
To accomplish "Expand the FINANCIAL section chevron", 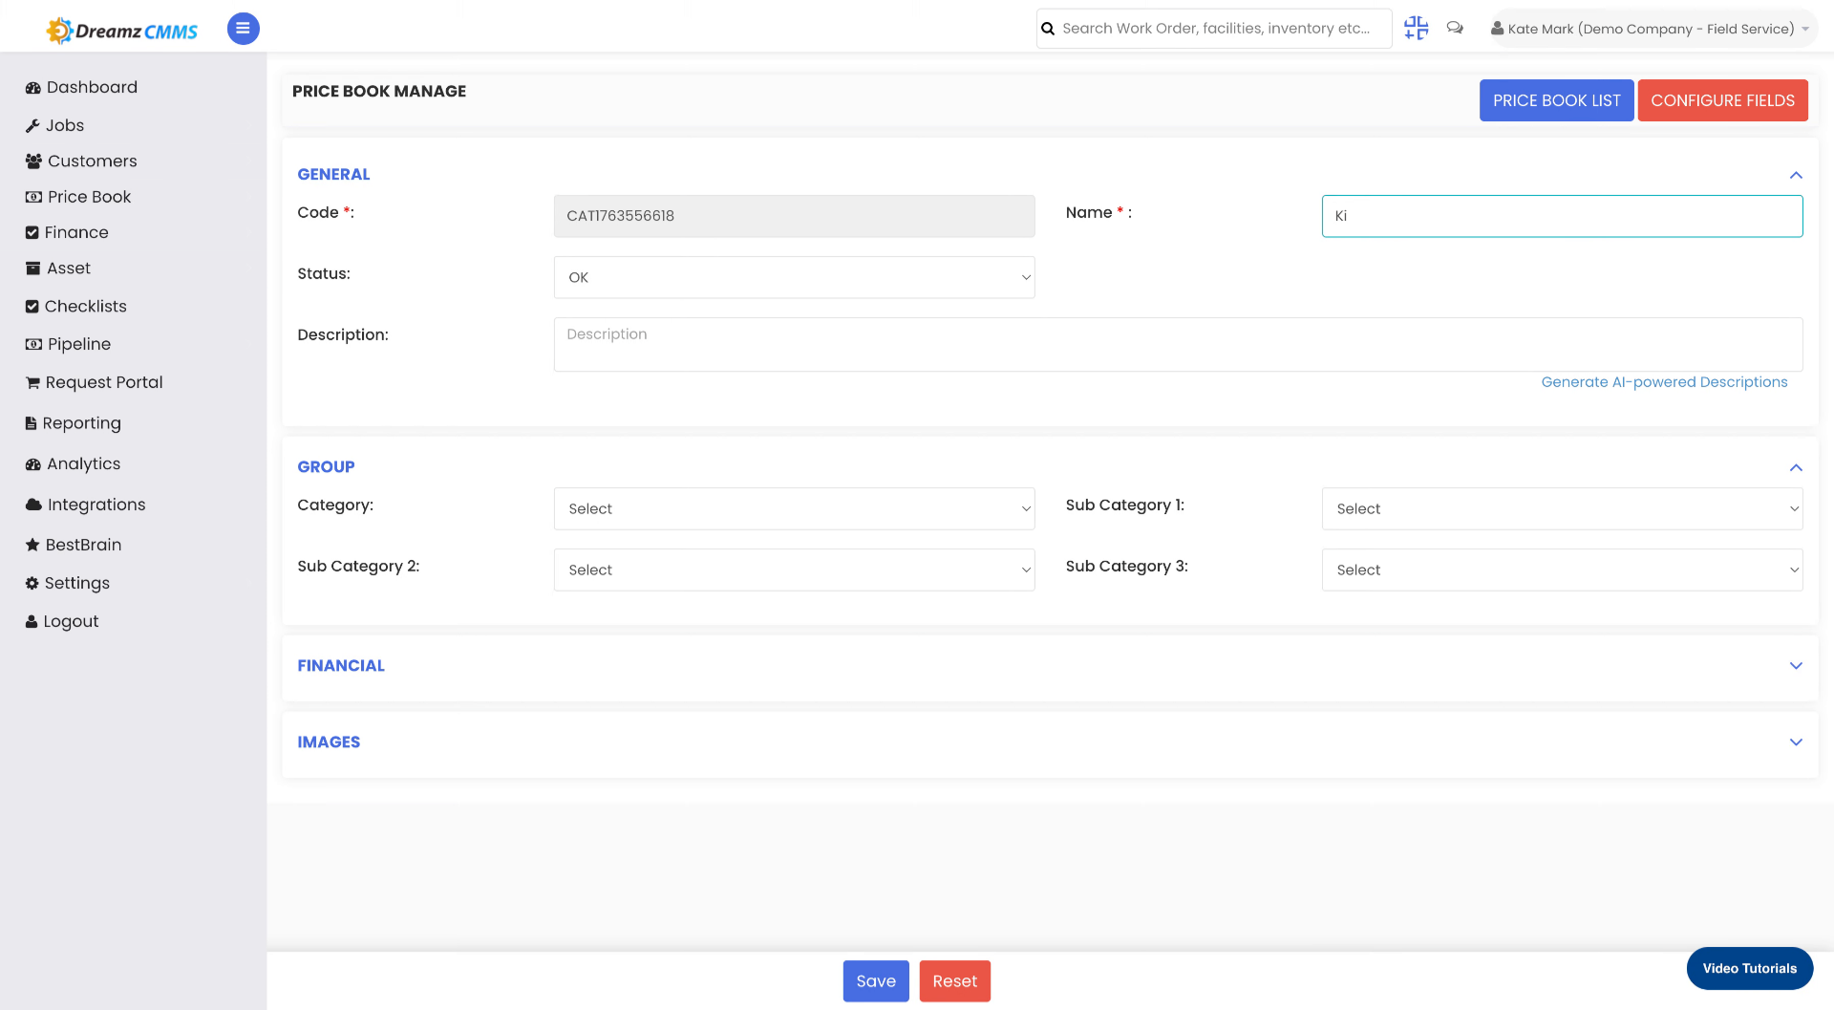I will pos(1796,666).
